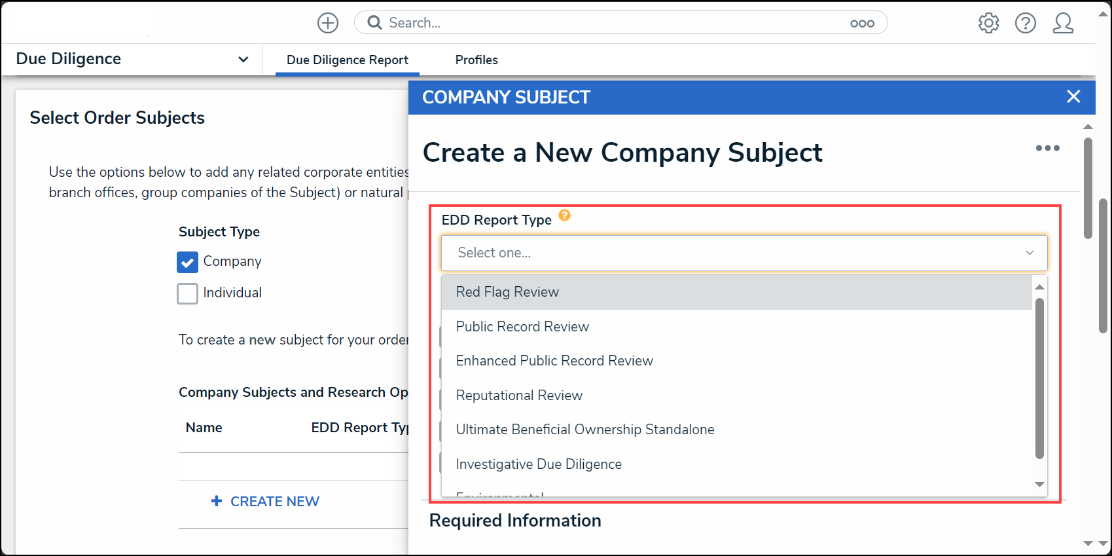This screenshot has width=1112, height=556.
Task: Uncheck the Company subject type checkbox
Action: coord(187,262)
